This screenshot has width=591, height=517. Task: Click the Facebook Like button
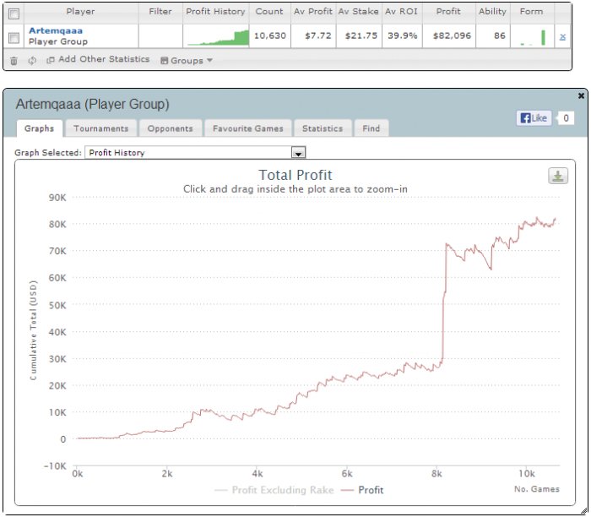point(534,118)
